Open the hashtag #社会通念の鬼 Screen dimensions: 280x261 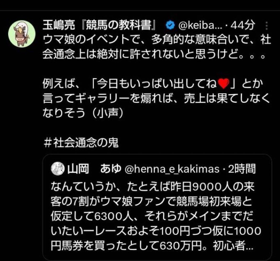click(81, 143)
